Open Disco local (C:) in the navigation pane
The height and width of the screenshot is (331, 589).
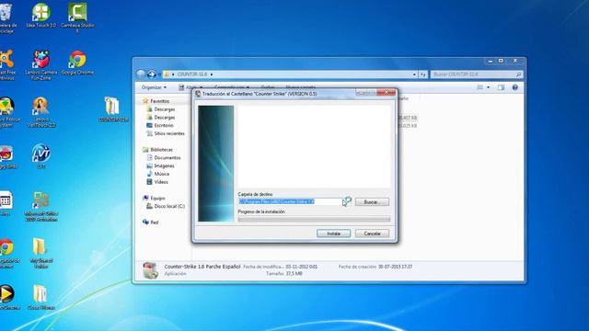[169, 206]
